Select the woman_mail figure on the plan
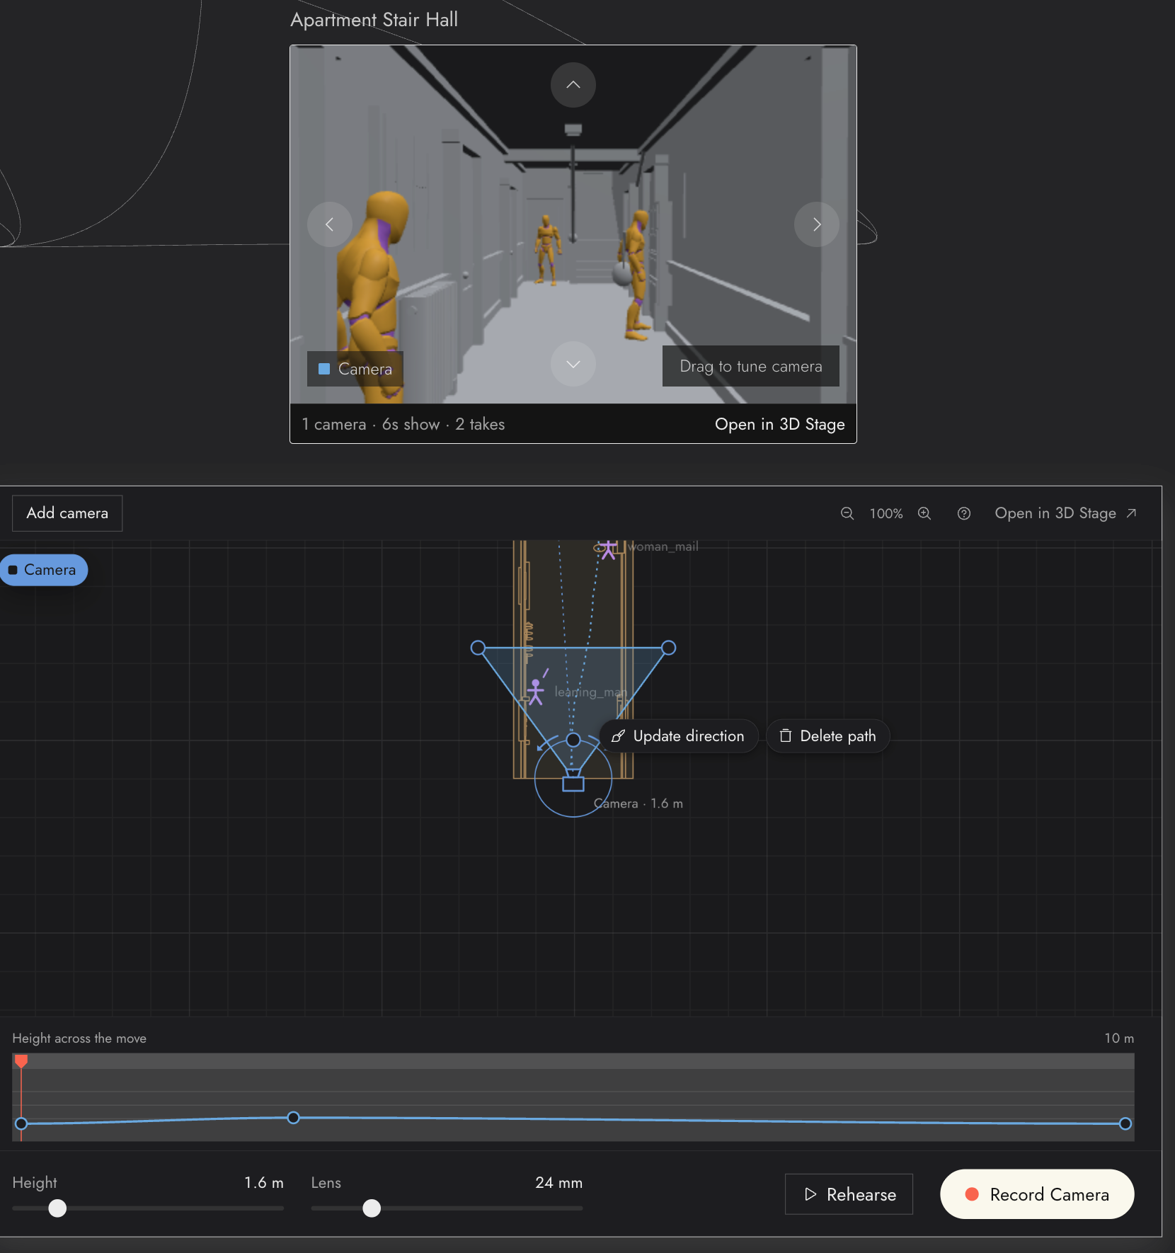1175x1253 pixels. point(608,550)
